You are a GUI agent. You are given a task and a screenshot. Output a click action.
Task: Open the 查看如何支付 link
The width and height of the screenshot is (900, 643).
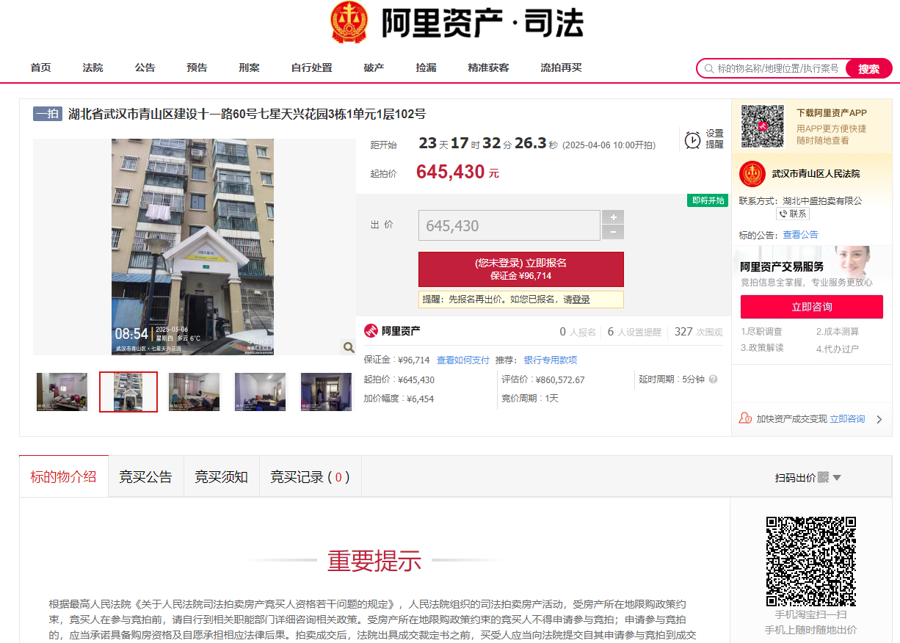pos(463,360)
